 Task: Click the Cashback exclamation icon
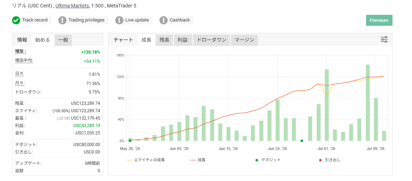(163, 20)
